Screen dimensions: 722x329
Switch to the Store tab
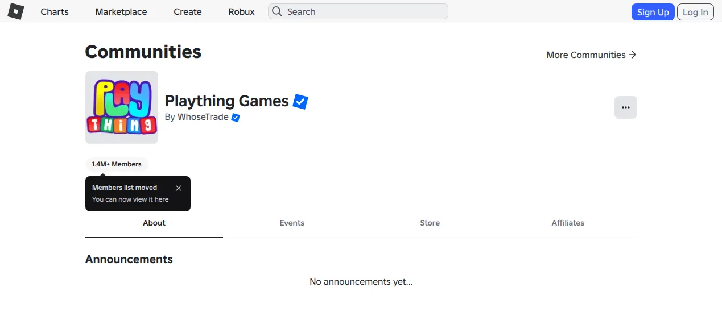[x=430, y=223]
